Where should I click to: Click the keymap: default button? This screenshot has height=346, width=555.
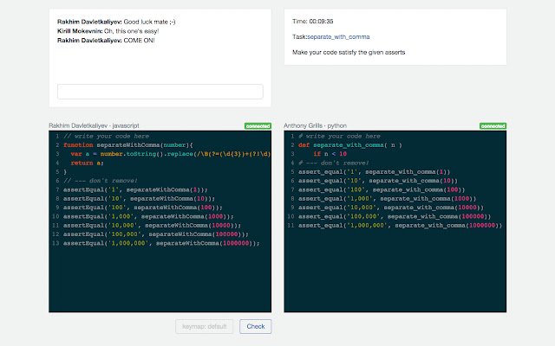pos(205,326)
